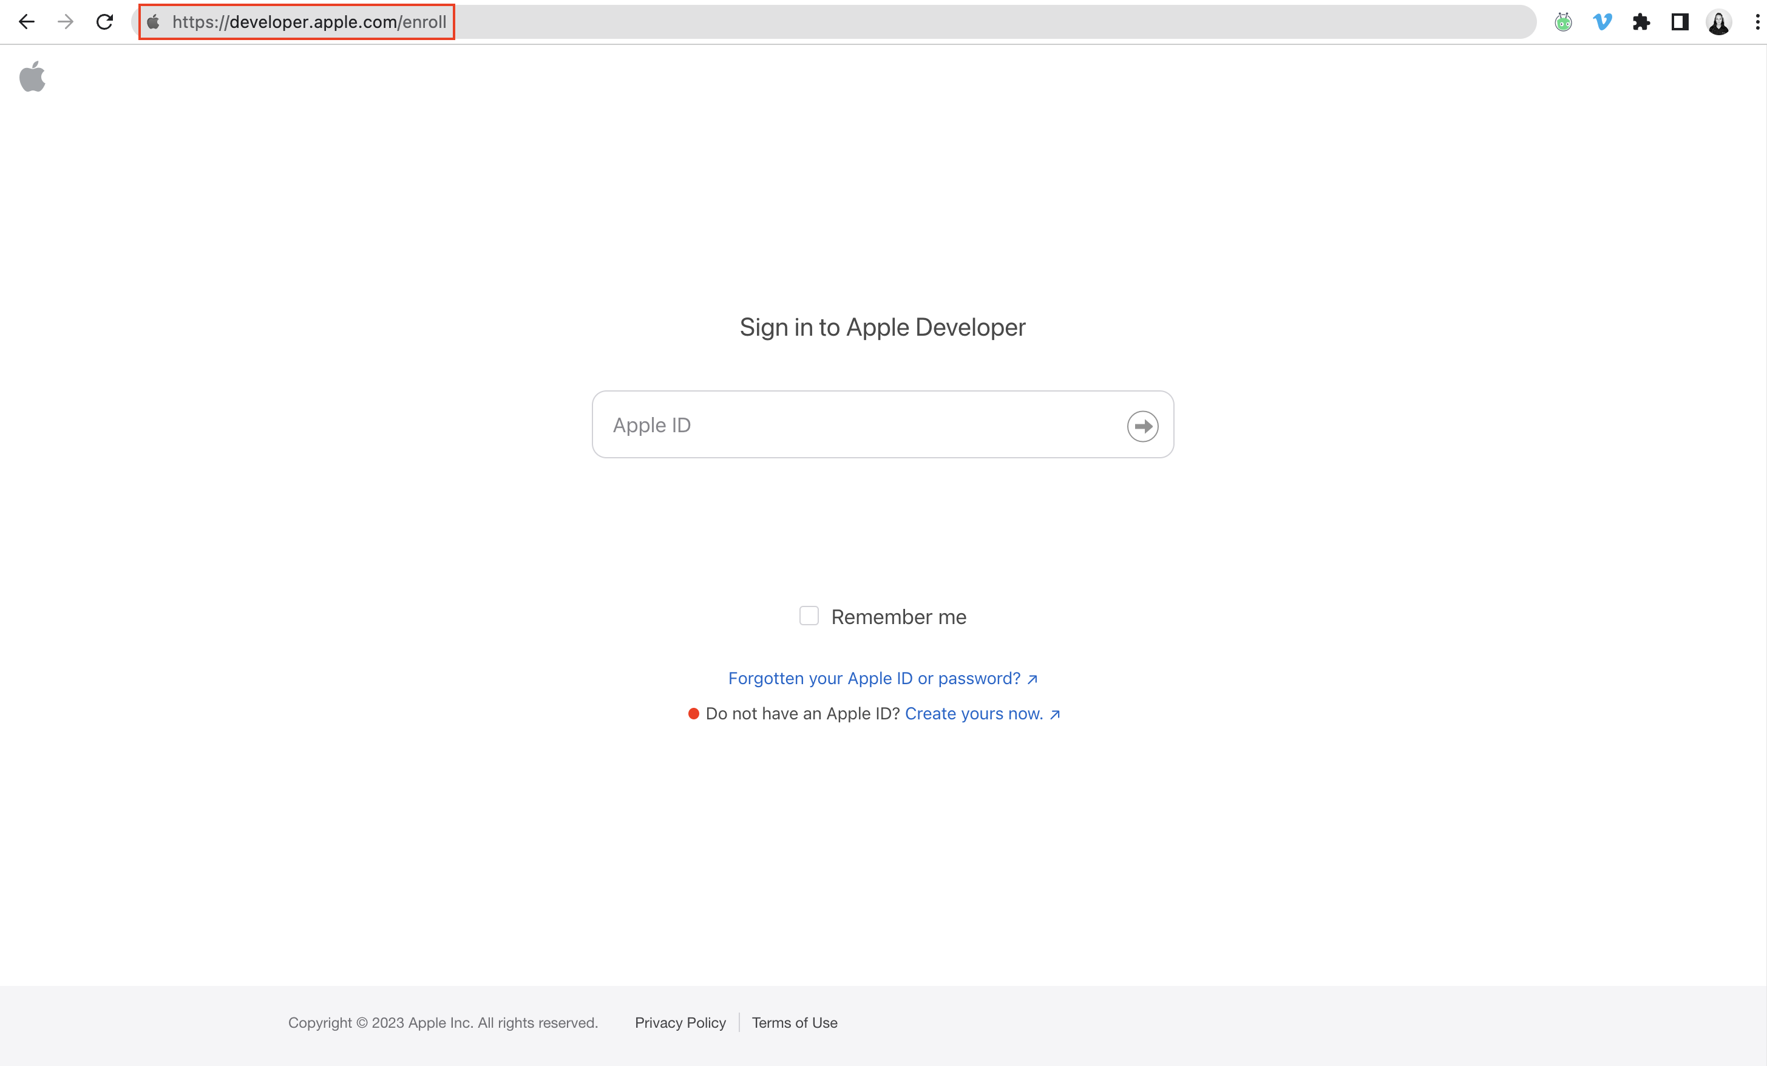1767x1066 pixels.
Task: Click Create yours now link
Action: click(974, 713)
